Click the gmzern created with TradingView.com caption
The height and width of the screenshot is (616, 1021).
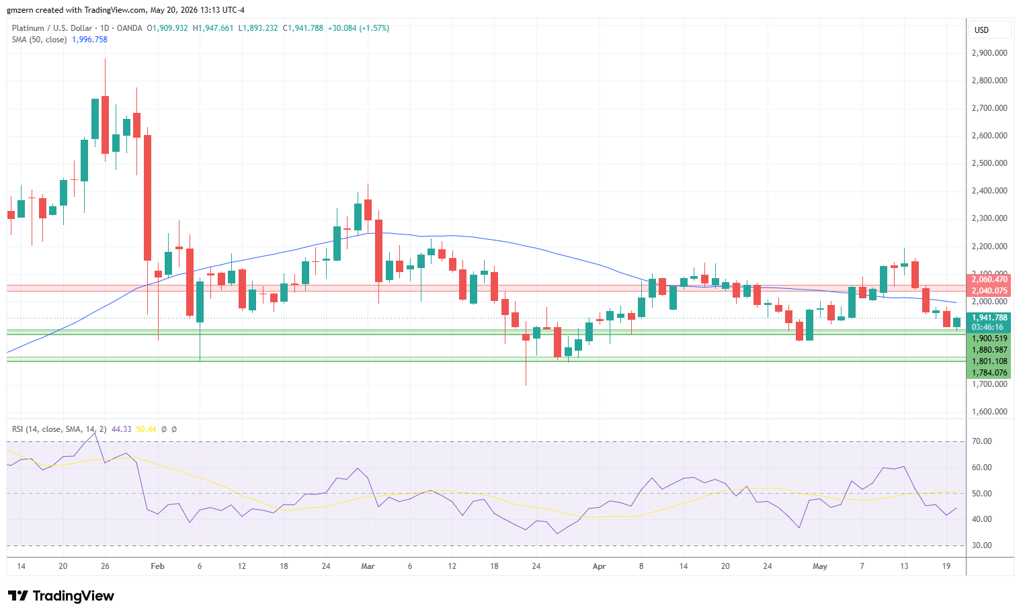click(126, 10)
